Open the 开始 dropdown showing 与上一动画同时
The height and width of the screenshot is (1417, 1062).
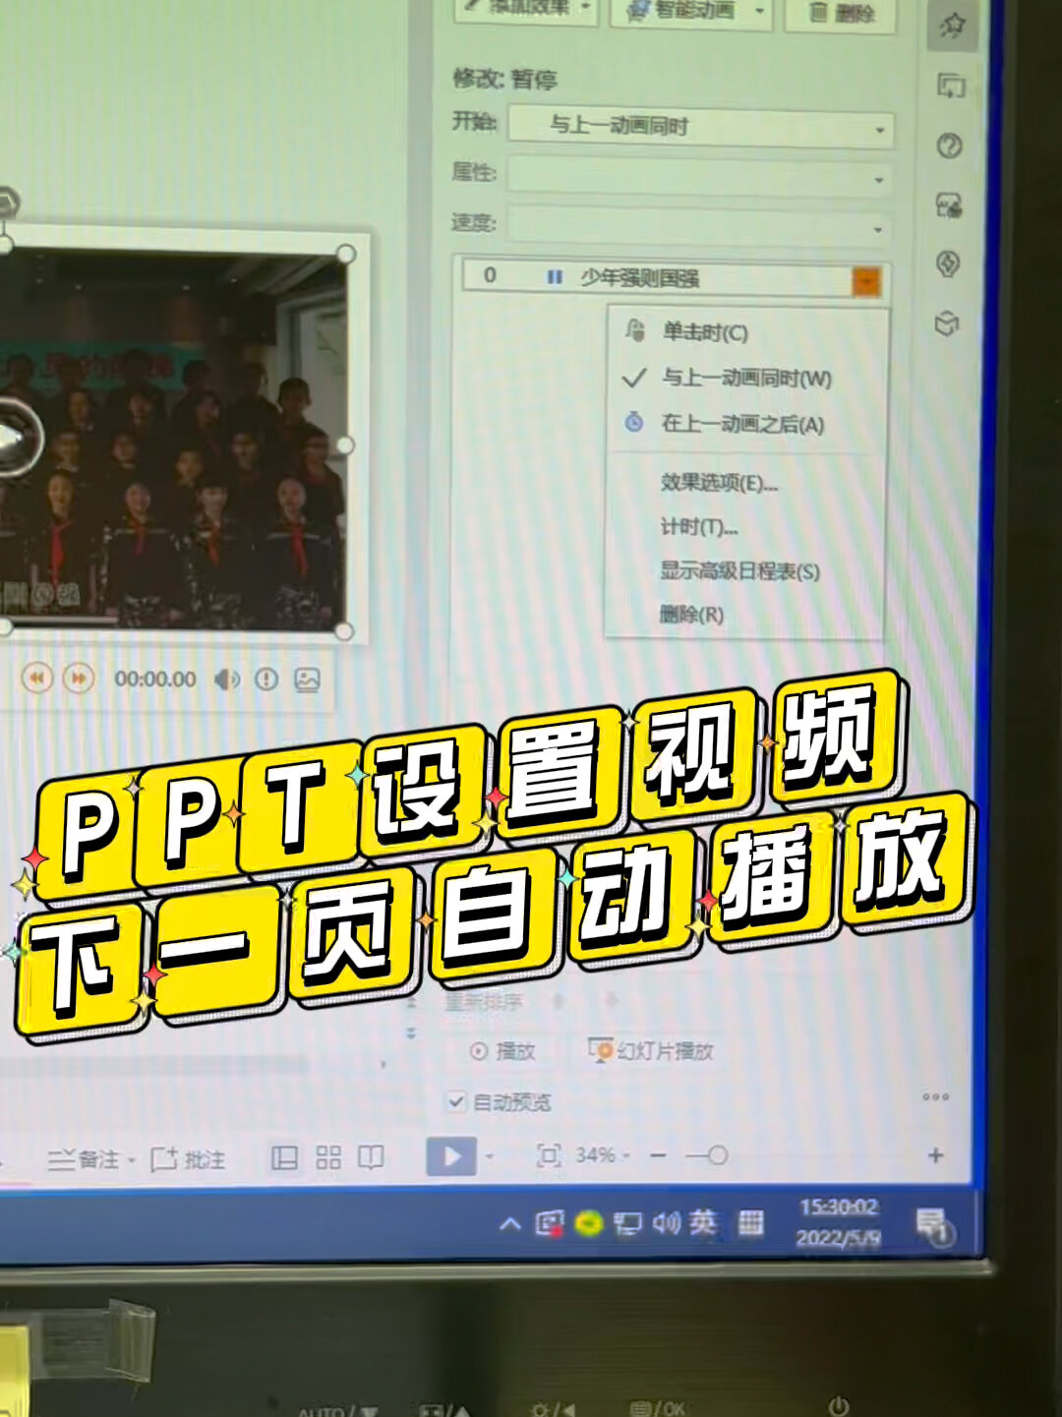[700, 128]
